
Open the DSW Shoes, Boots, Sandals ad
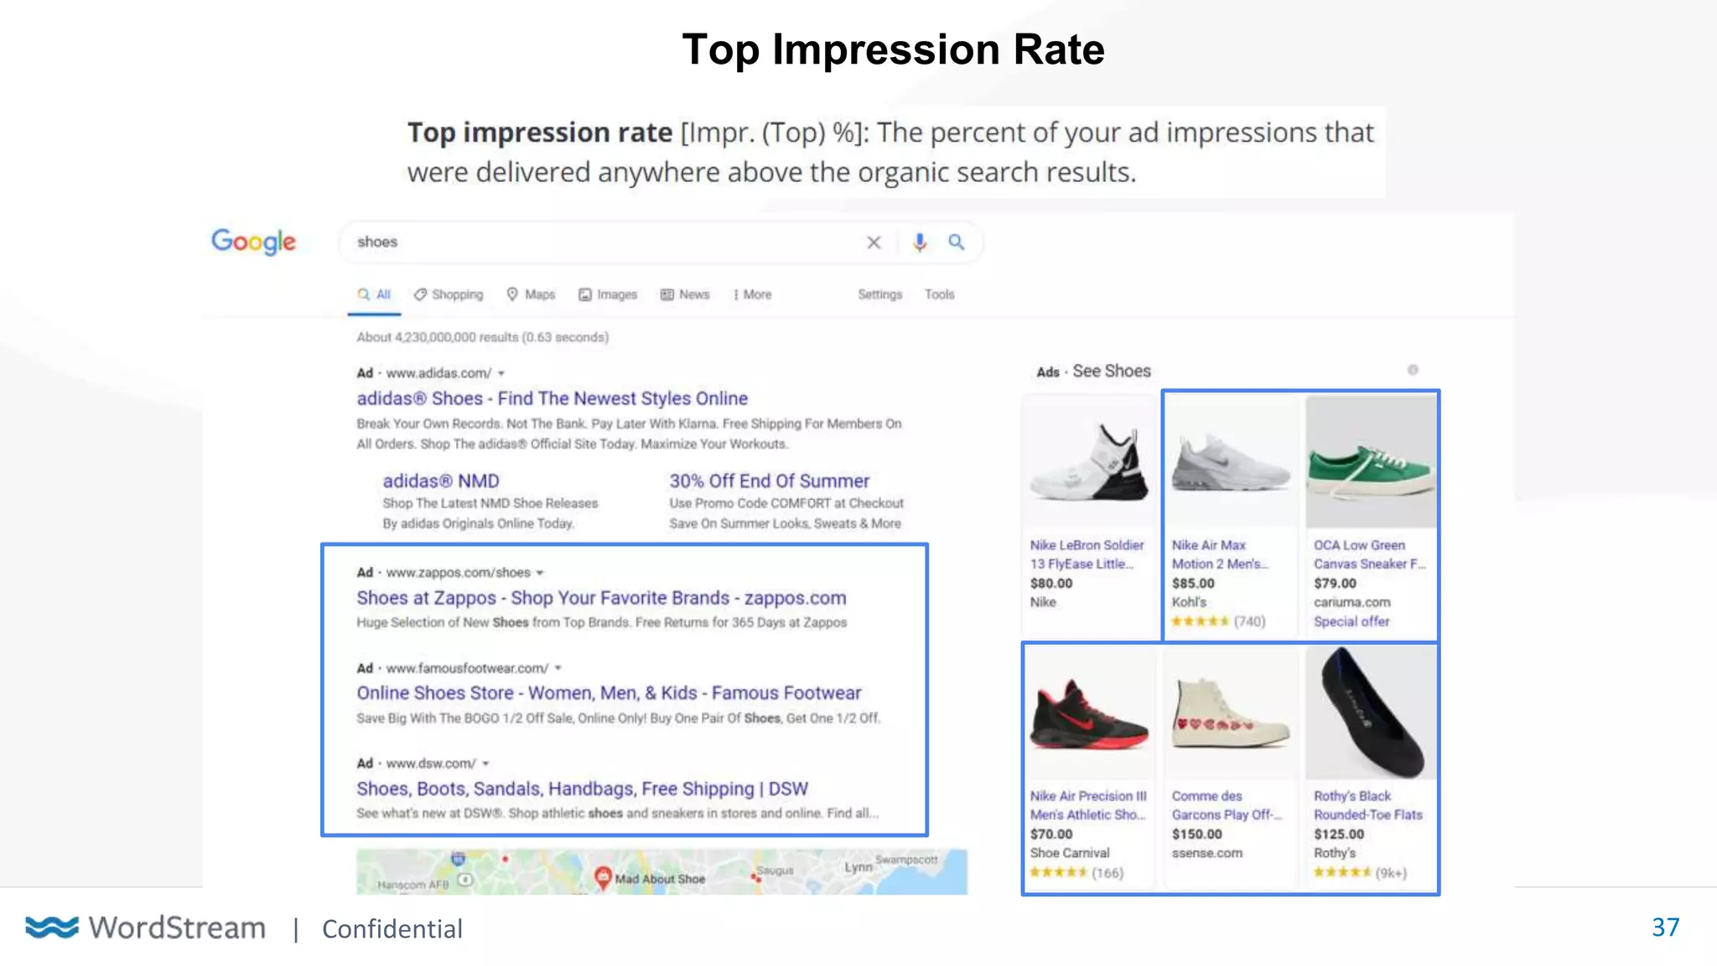tap(582, 788)
